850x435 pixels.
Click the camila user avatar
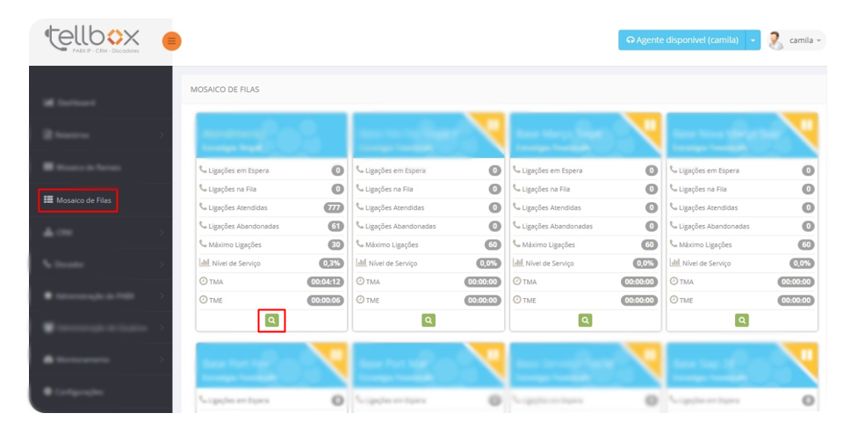coord(775,40)
